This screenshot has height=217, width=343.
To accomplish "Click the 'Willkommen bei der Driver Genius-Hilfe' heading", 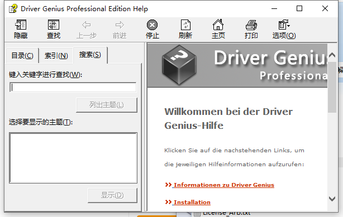I will click(x=228, y=118).
